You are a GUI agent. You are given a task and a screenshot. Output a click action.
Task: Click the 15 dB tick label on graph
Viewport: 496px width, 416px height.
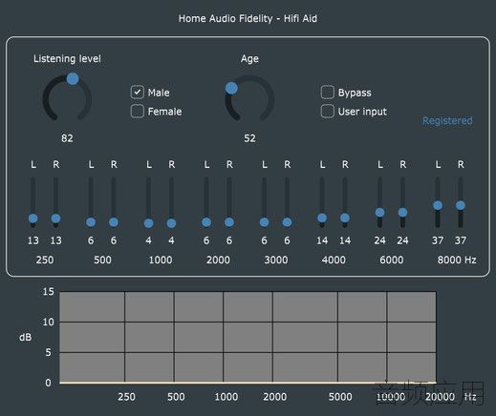coord(49,292)
